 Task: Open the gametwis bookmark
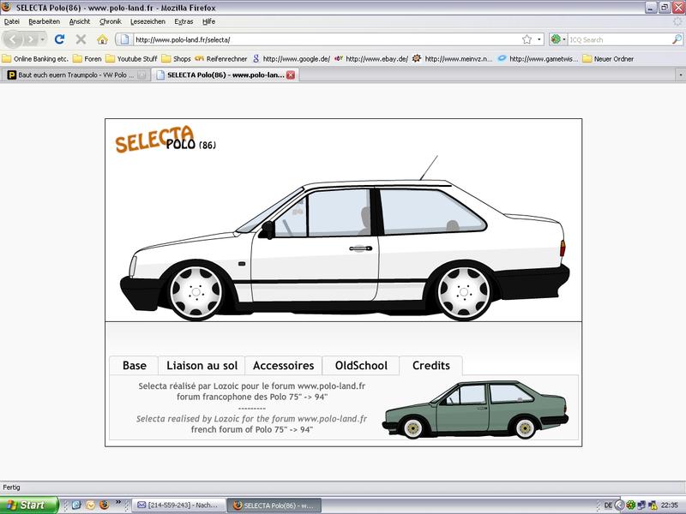tap(539, 58)
